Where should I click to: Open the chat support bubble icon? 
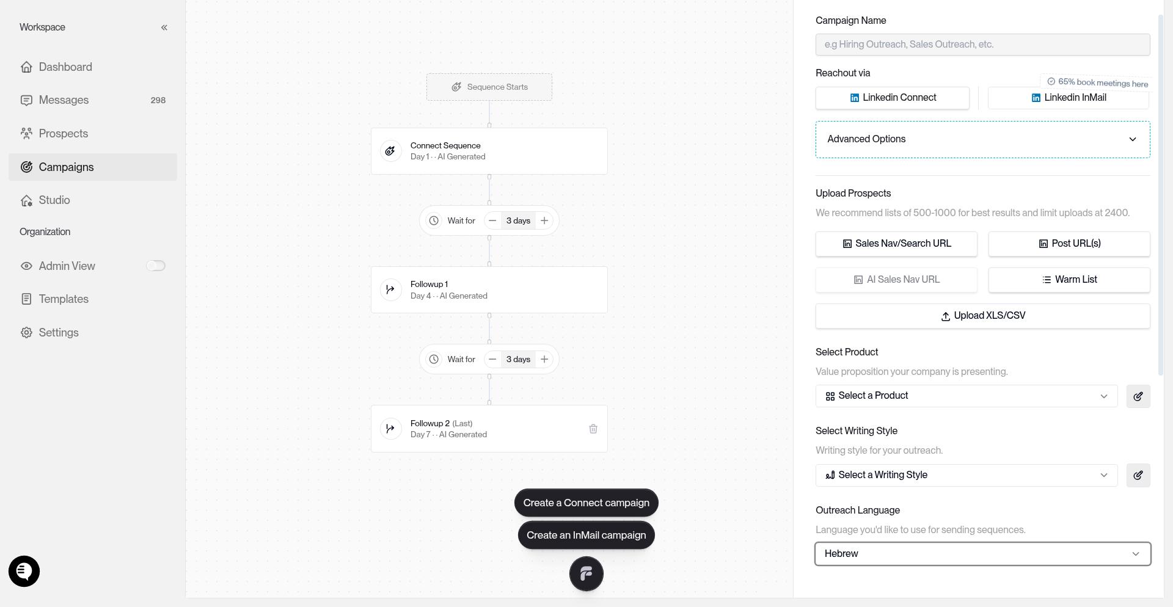[x=24, y=572]
